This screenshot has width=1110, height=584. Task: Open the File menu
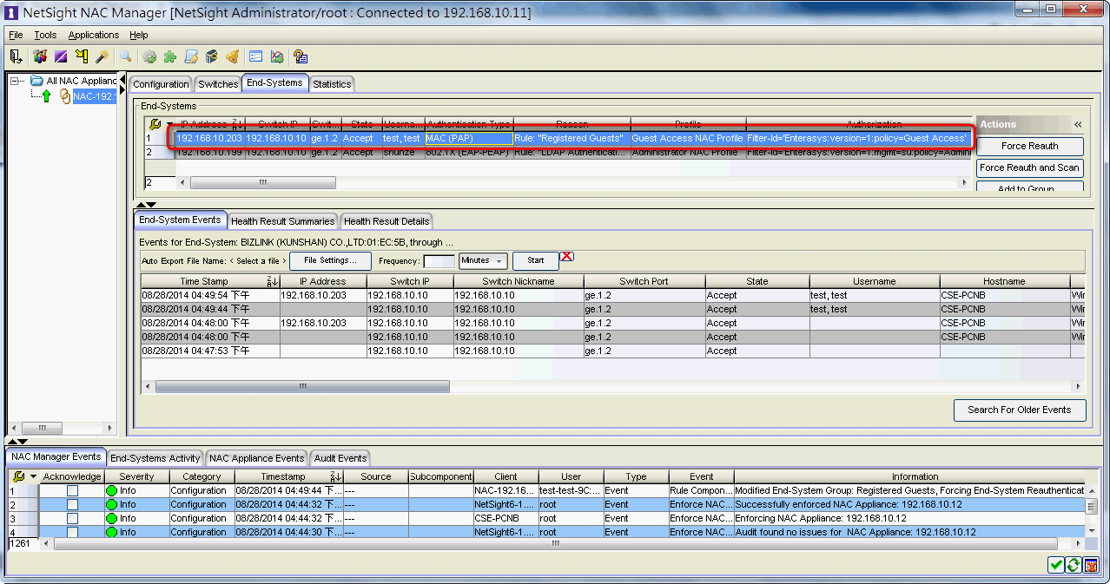click(16, 35)
